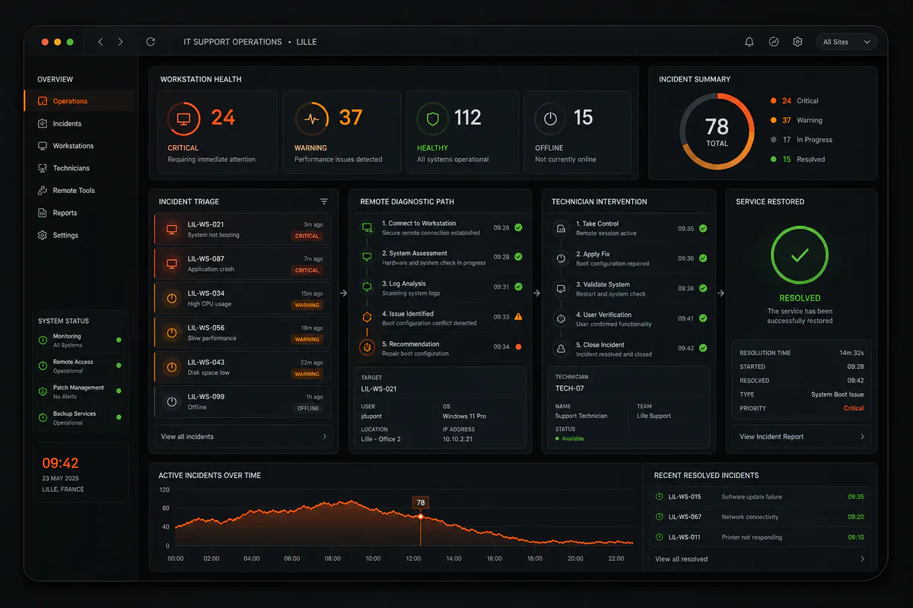The height and width of the screenshot is (608, 913).
Task: Click the back navigation arrow
Action: click(x=100, y=42)
